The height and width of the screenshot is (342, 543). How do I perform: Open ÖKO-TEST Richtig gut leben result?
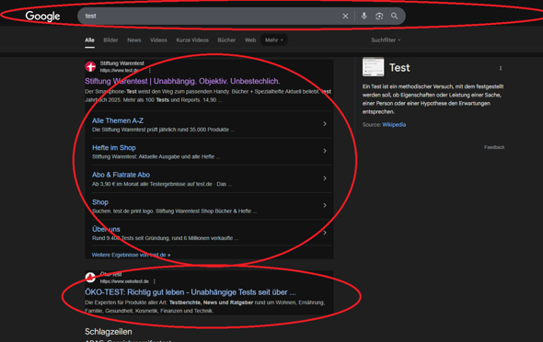click(191, 292)
